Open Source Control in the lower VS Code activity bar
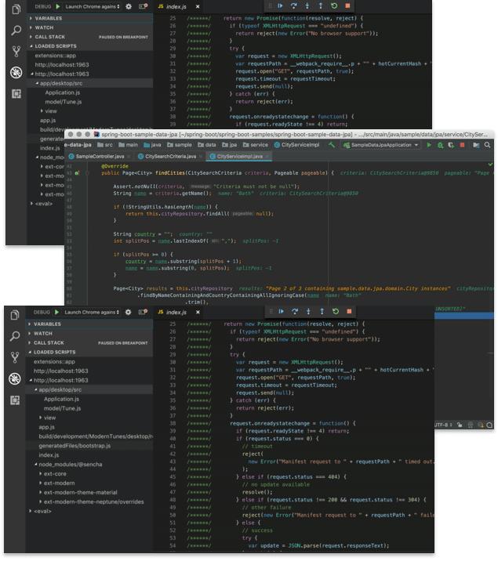This screenshot has height=561, width=498. tap(16, 357)
